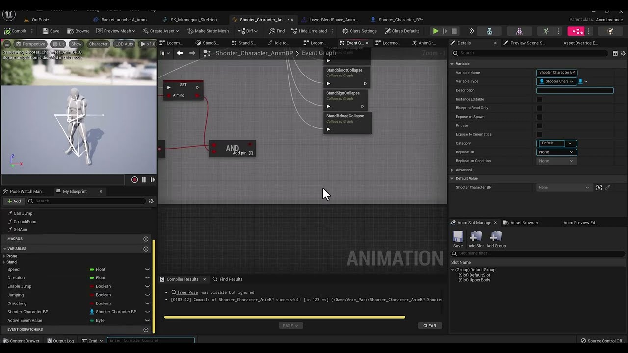Open viewport Character menu
Viewport: 628px width, 353px height.
pyautogui.click(x=98, y=44)
